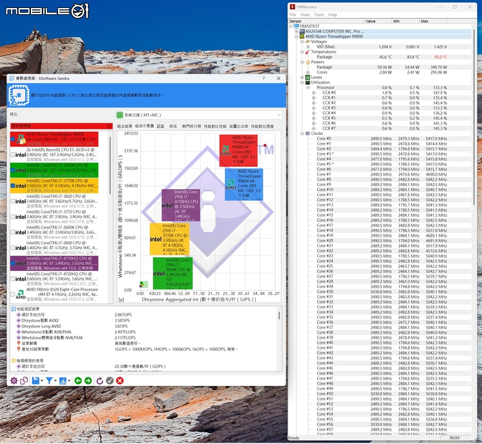
Task: Click the Clocks chip icon in HWMonitor
Action: point(308,134)
